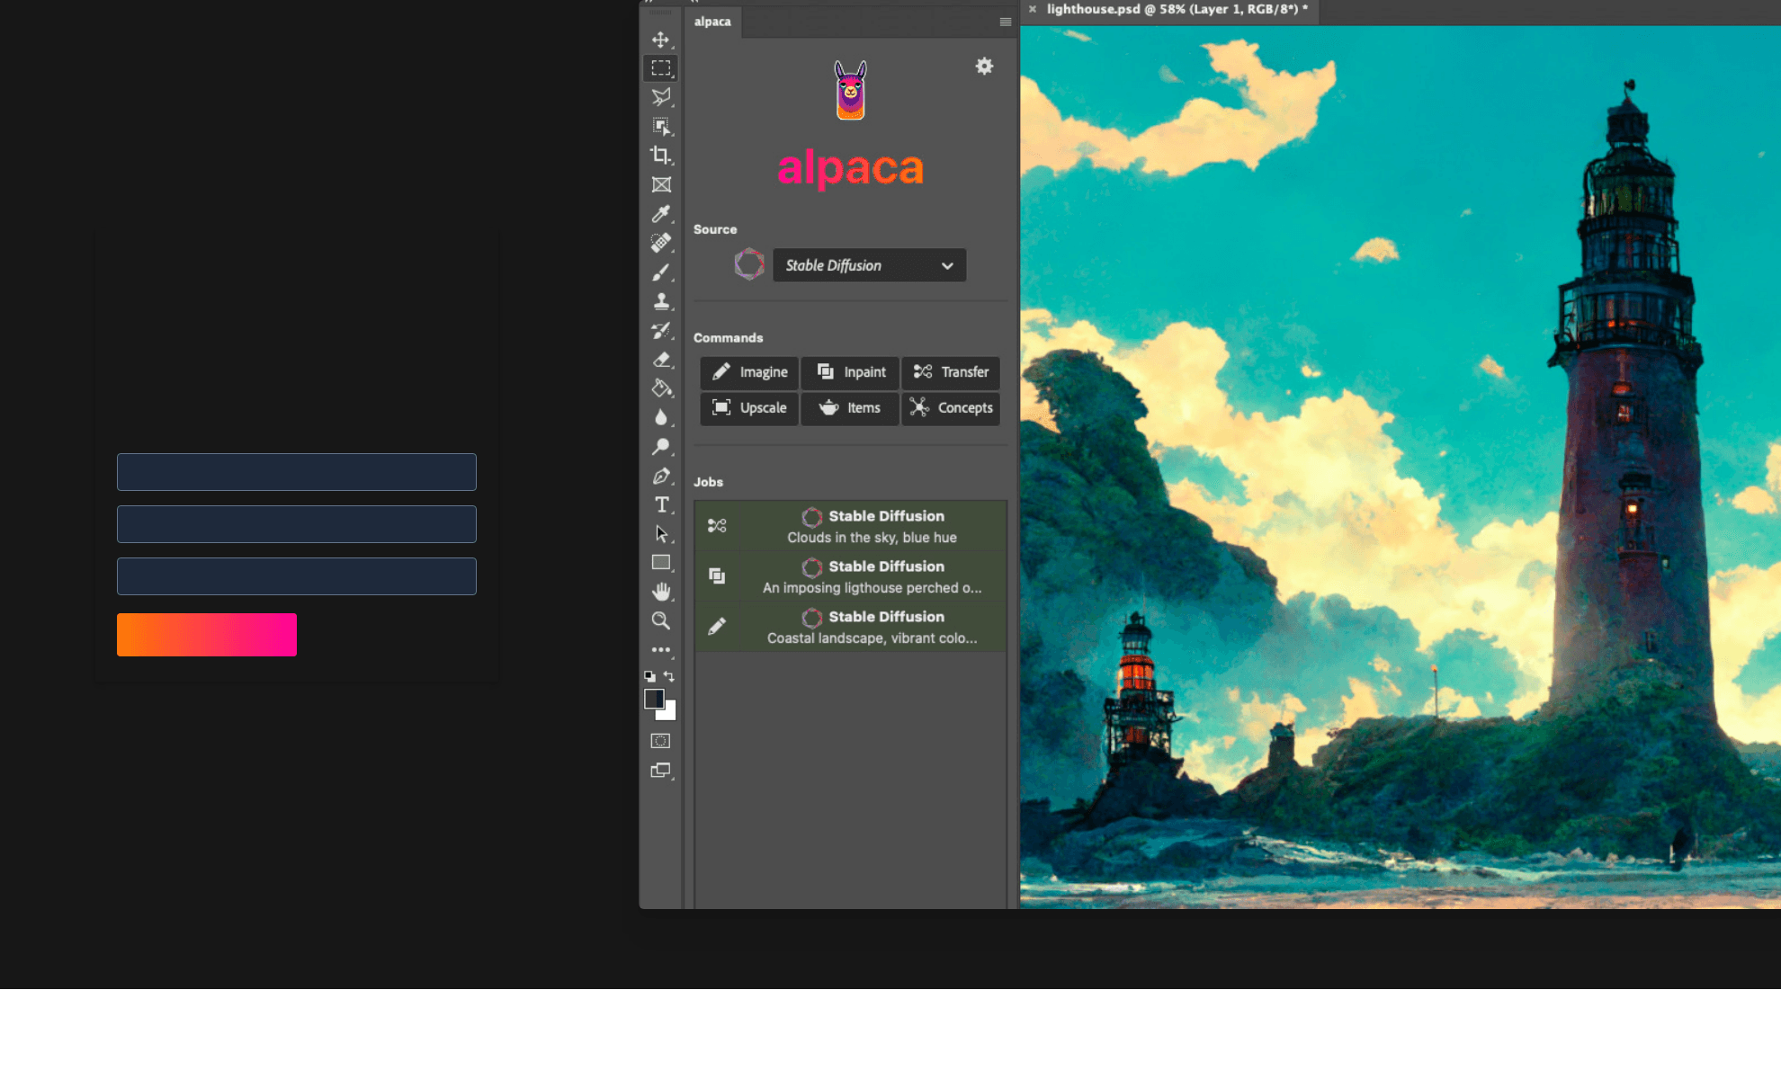The height and width of the screenshot is (1079, 1781).
Task: Select the Dodge tool
Action: pyautogui.click(x=660, y=447)
